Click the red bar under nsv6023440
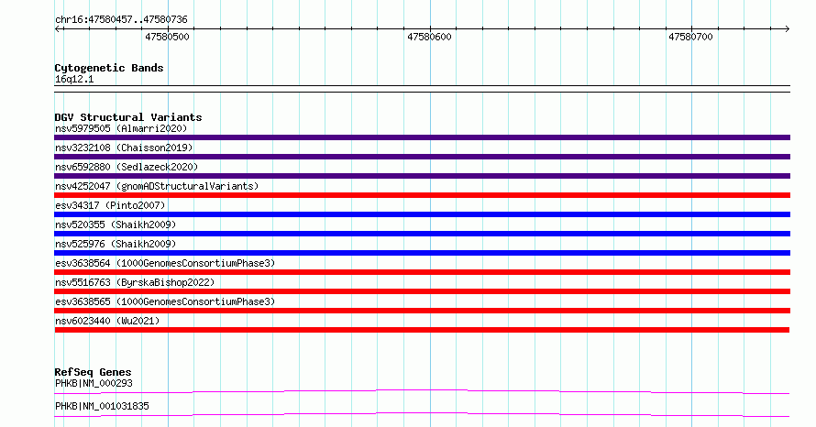The height and width of the screenshot is (427, 816). (x=422, y=330)
